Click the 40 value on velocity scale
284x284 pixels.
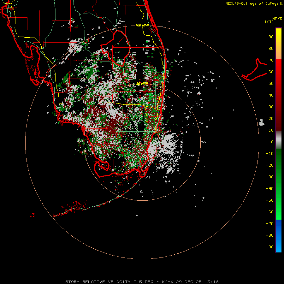click(x=271, y=95)
